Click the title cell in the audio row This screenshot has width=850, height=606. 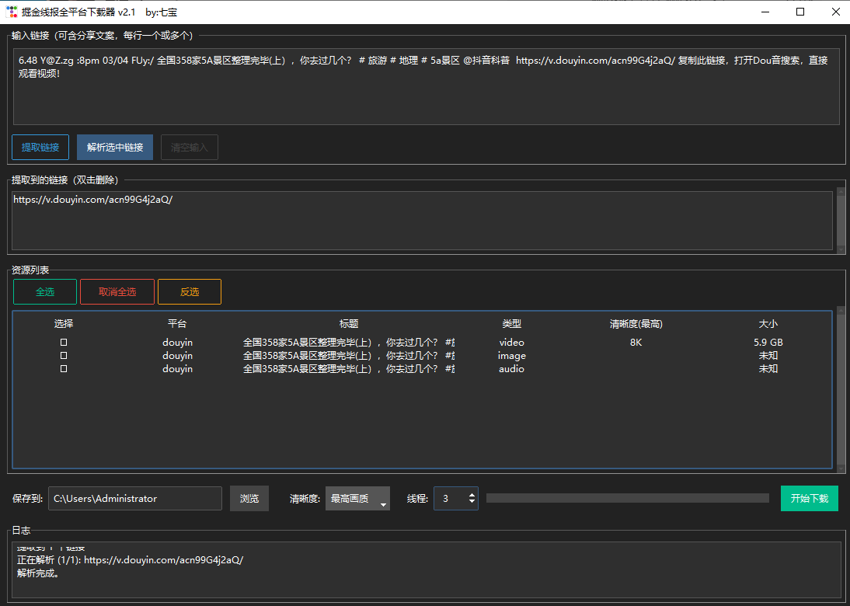349,368
